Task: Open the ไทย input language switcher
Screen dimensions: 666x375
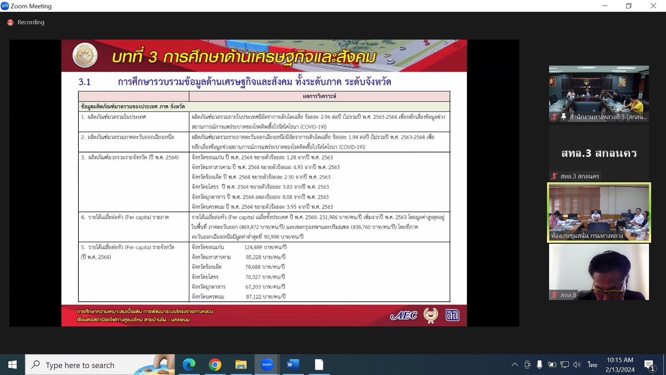Action: pyautogui.click(x=592, y=365)
